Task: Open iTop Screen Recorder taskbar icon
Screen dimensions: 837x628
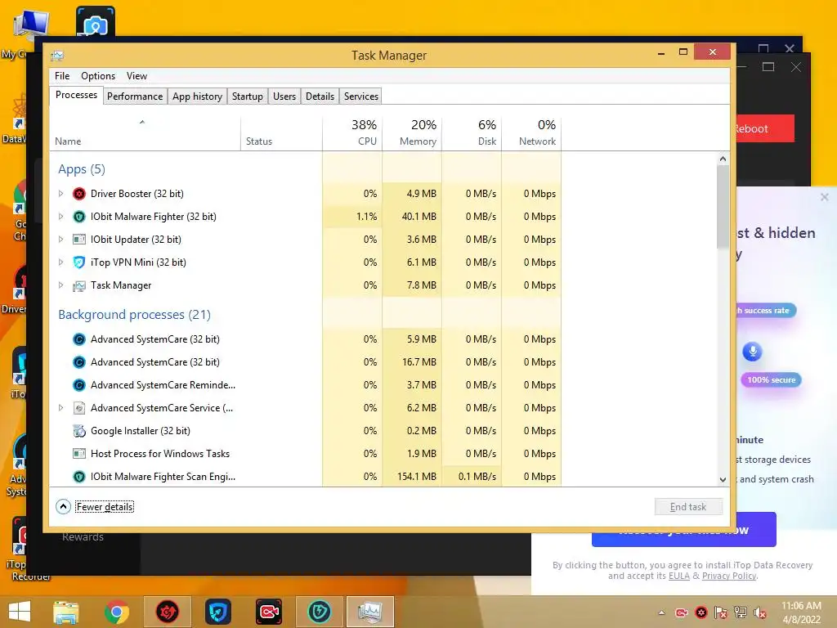Action: coord(268,612)
